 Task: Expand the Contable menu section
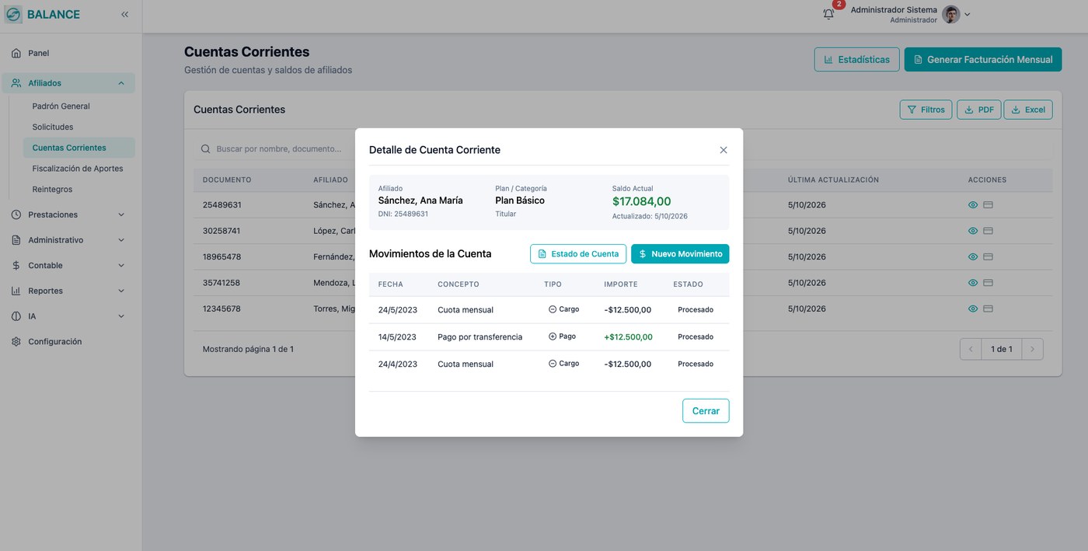(68, 266)
